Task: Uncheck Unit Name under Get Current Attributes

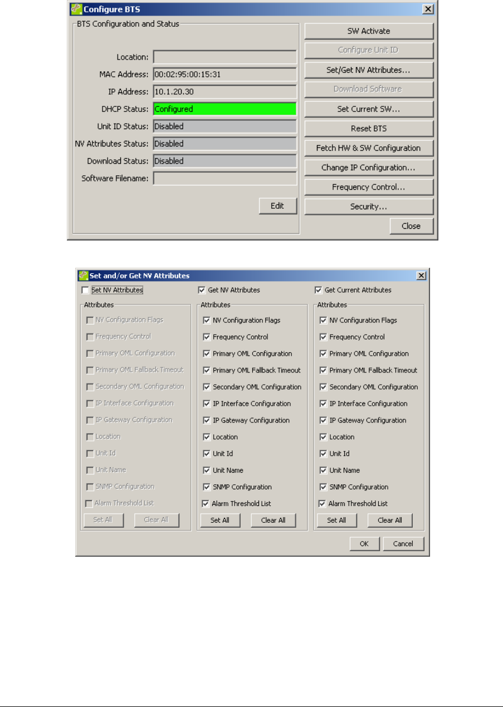Action: pos(323,471)
